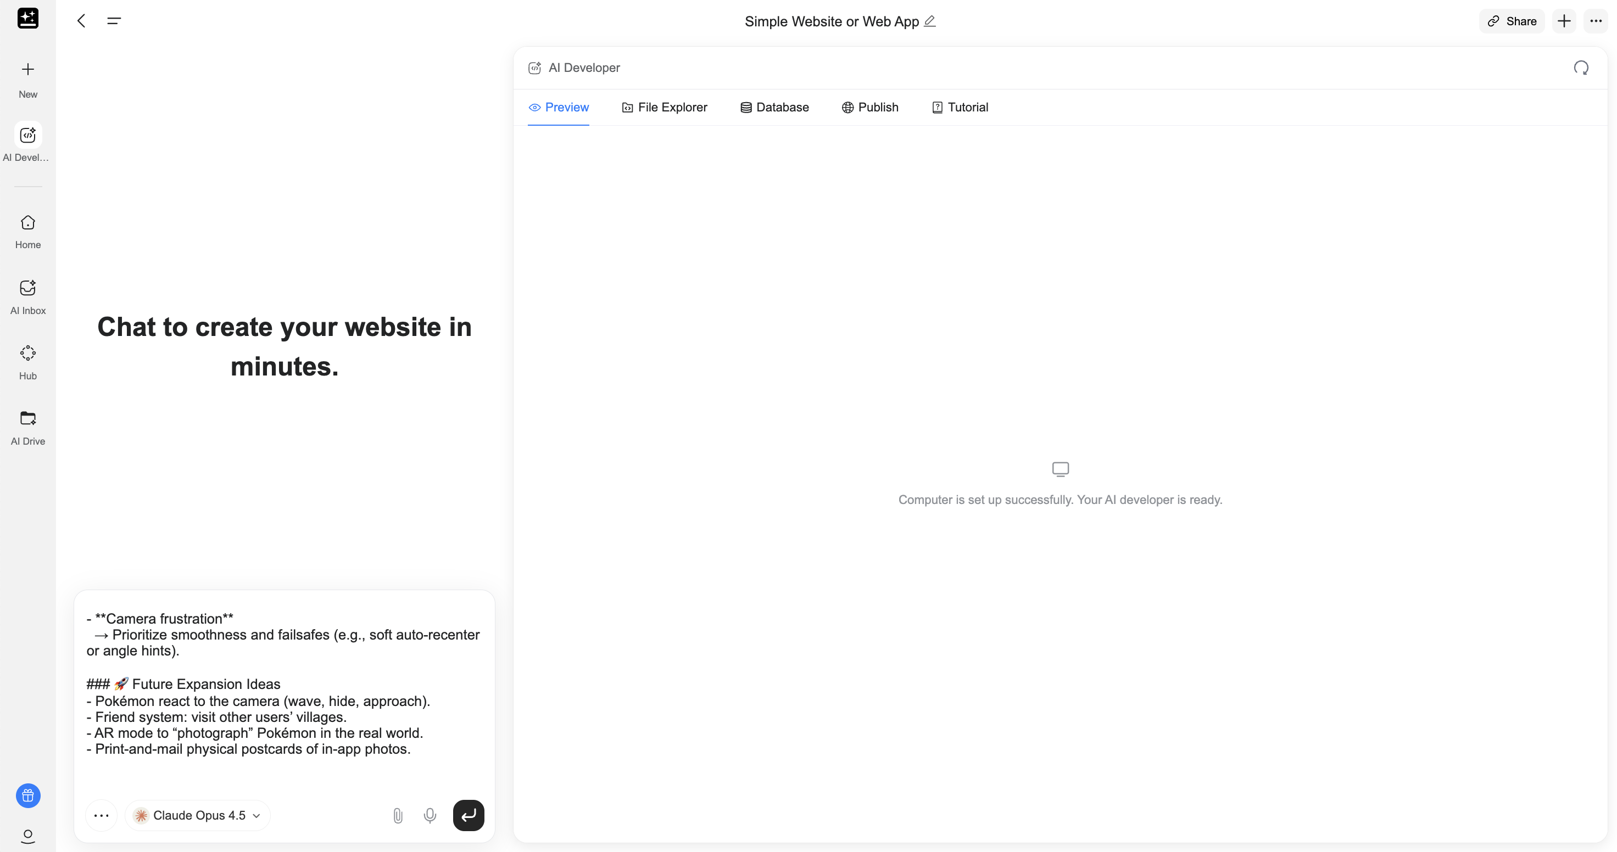Open AI Inbox in the sidebar

[x=27, y=298]
